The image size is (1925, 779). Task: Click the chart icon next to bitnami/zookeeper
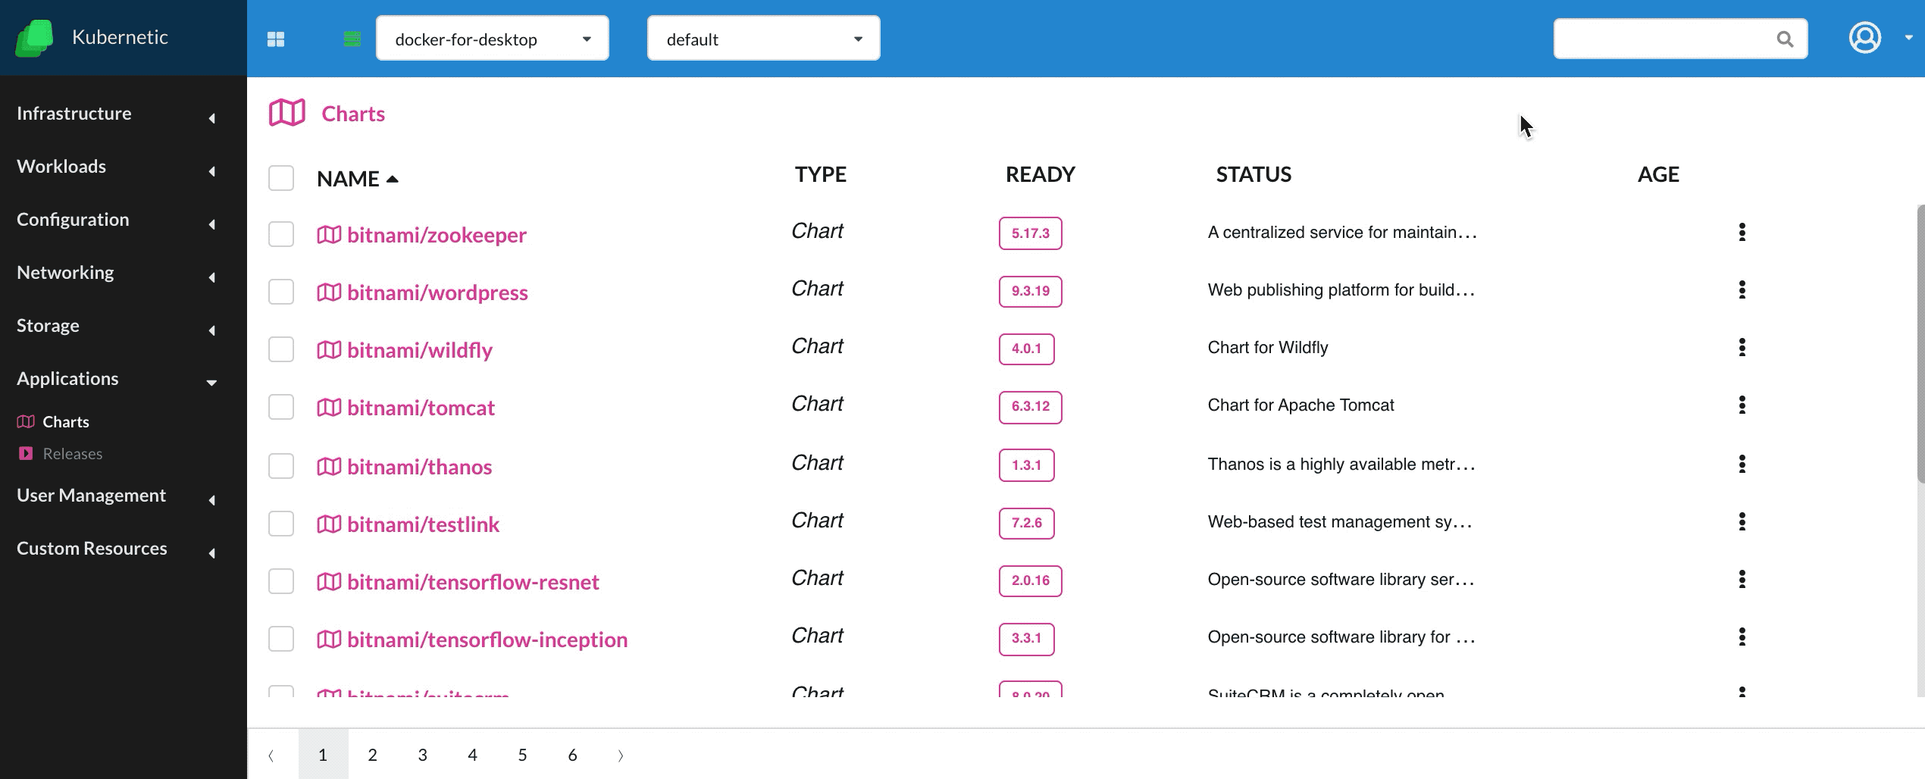[329, 235]
